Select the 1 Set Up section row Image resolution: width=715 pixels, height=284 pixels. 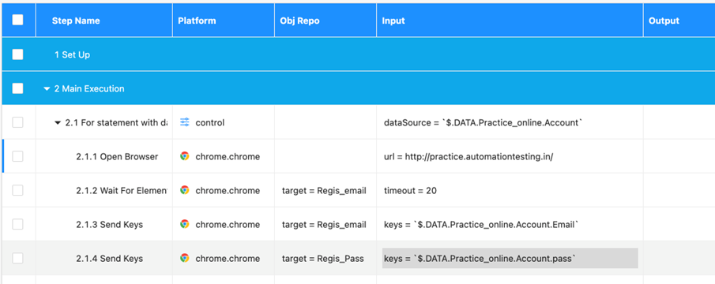click(359, 54)
